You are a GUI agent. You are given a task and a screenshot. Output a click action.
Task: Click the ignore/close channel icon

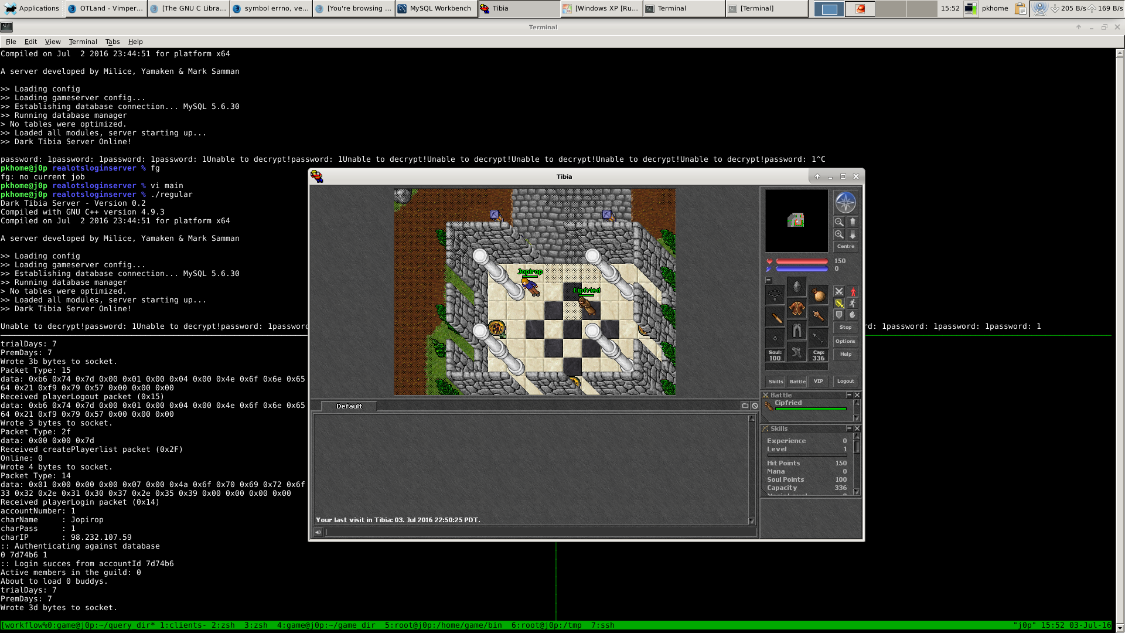click(x=755, y=406)
